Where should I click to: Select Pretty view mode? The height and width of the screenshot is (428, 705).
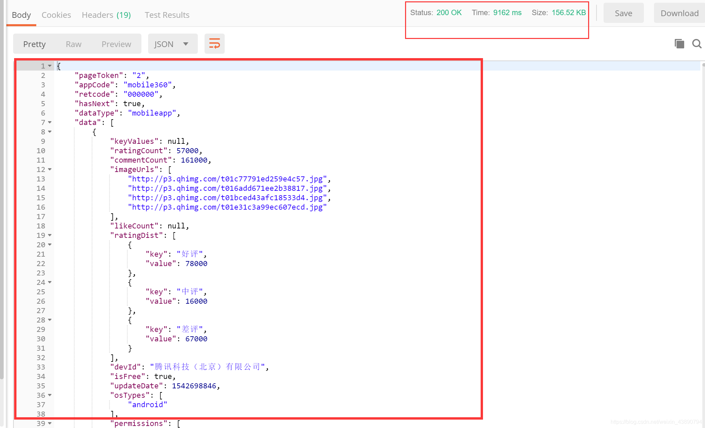[x=34, y=44]
